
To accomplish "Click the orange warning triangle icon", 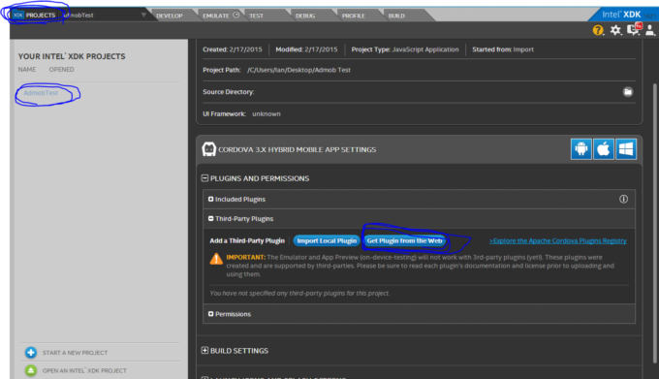I will click(x=216, y=259).
